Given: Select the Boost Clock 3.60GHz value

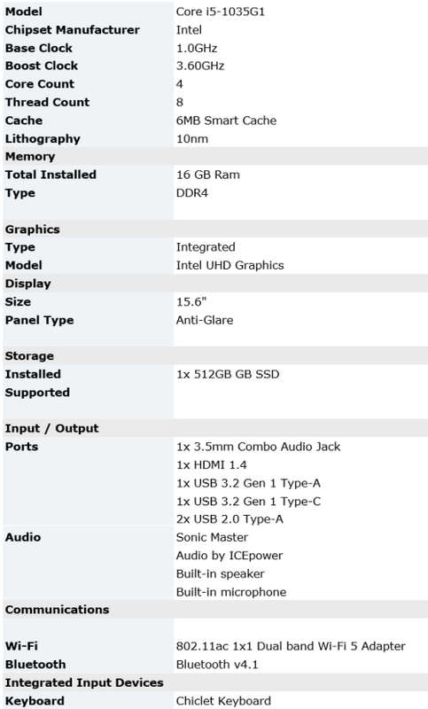Looking at the screenshot, I should coord(200,66).
